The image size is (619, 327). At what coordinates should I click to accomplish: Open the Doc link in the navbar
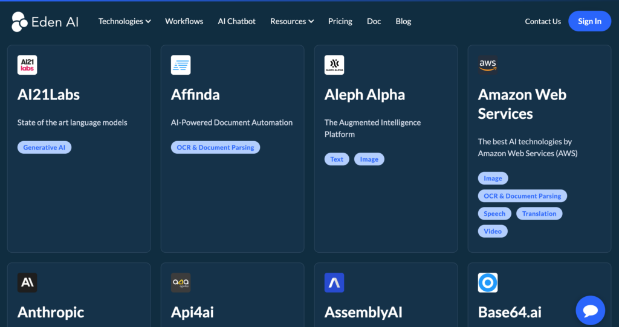[x=374, y=21]
